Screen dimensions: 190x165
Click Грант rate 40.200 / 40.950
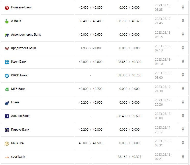click(x=90, y=102)
